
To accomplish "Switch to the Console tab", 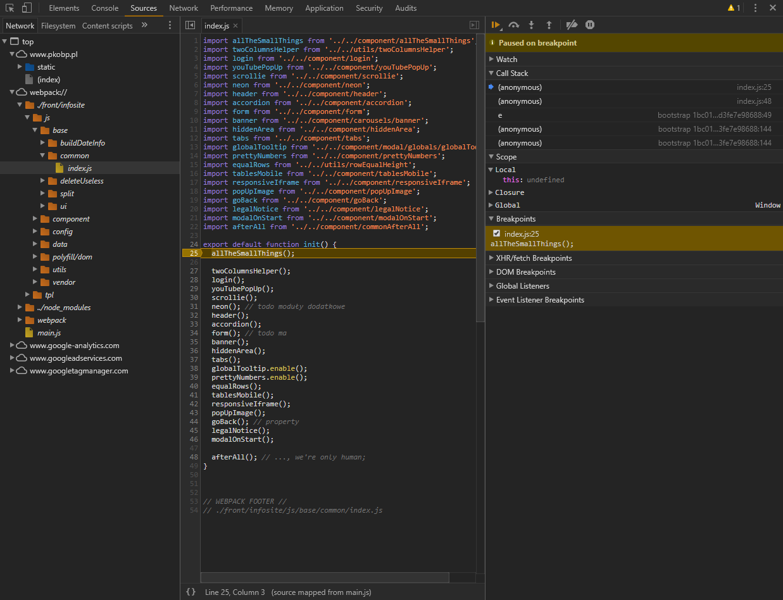I will [104, 8].
